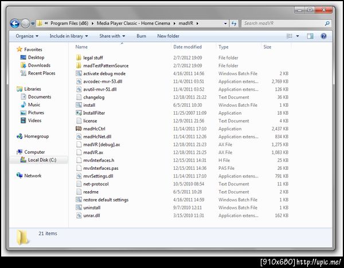Open the Organize menu
The image size is (344, 268).
point(27,36)
